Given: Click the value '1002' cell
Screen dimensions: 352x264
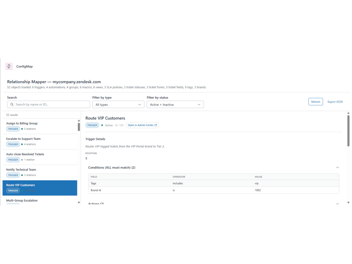Looking at the screenshot, I should [x=258, y=190].
